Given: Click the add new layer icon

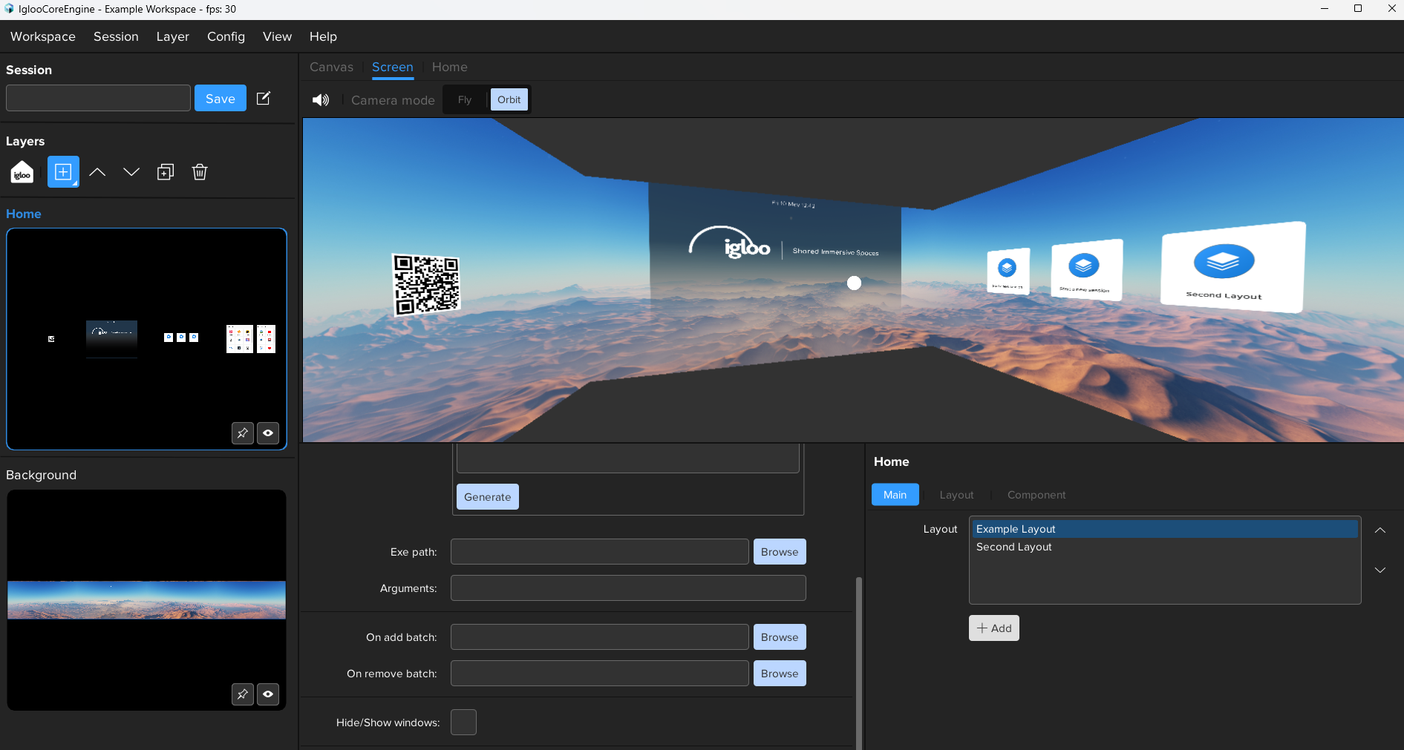Looking at the screenshot, I should point(63,172).
